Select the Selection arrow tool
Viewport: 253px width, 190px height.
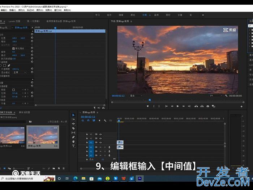pos(73,115)
